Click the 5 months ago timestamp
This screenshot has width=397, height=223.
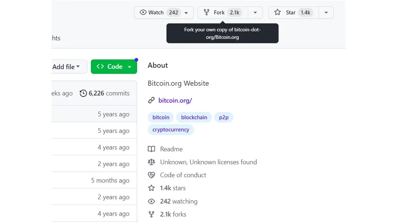pos(110,181)
